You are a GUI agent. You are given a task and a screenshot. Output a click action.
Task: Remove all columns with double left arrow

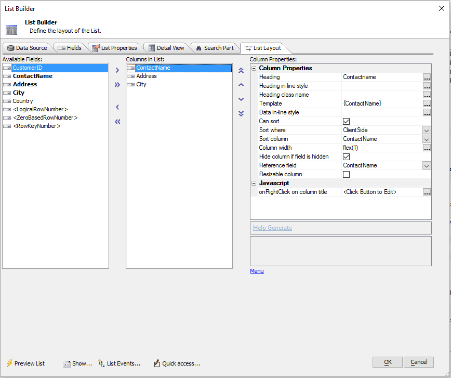(117, 122)
